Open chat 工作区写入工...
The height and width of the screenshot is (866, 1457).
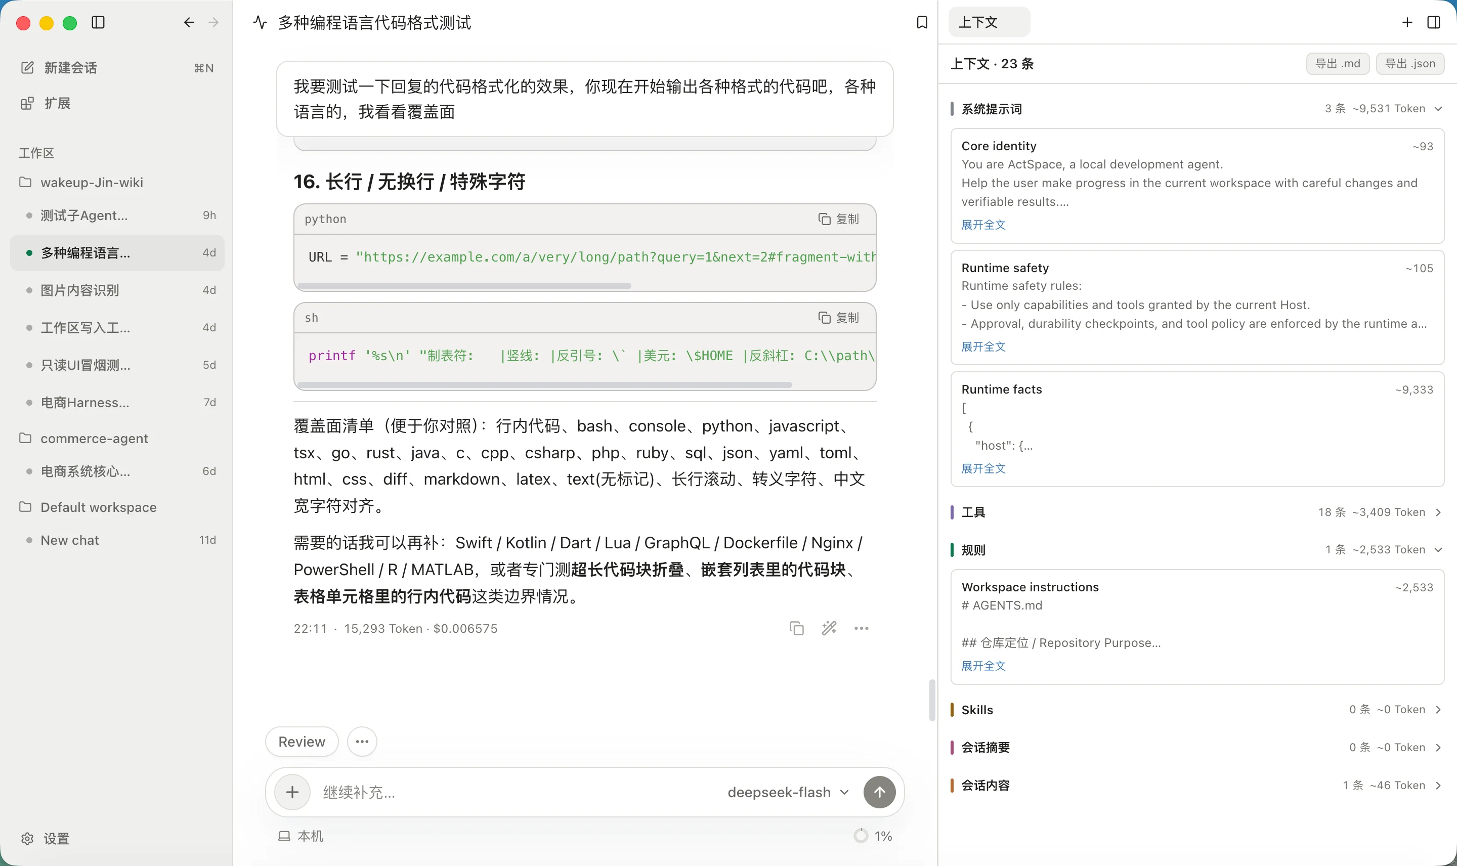tap(117, 327)
